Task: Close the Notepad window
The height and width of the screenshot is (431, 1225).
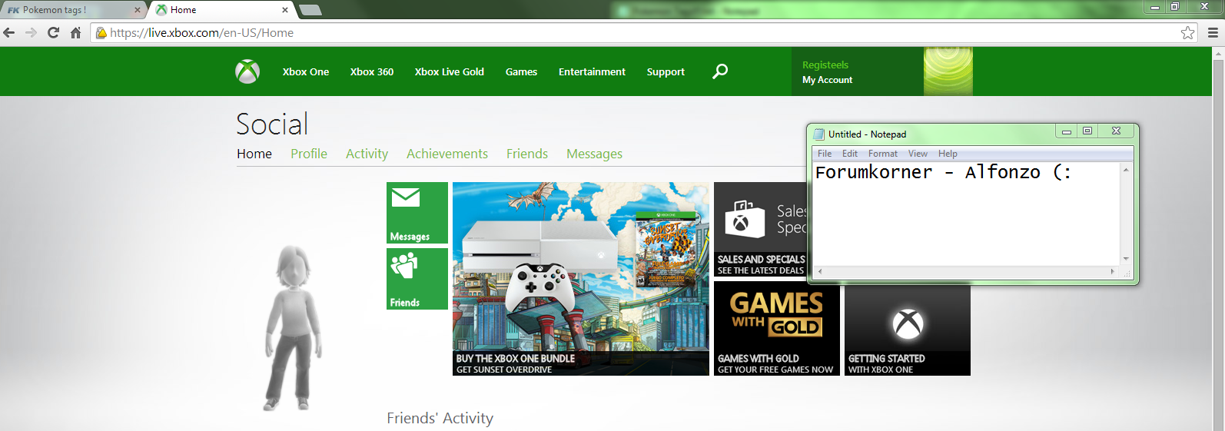Action: 1116,131
